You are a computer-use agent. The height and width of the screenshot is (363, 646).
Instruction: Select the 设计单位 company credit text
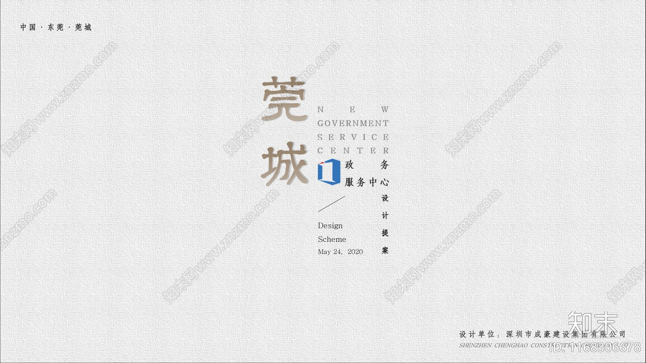[542, 334]
